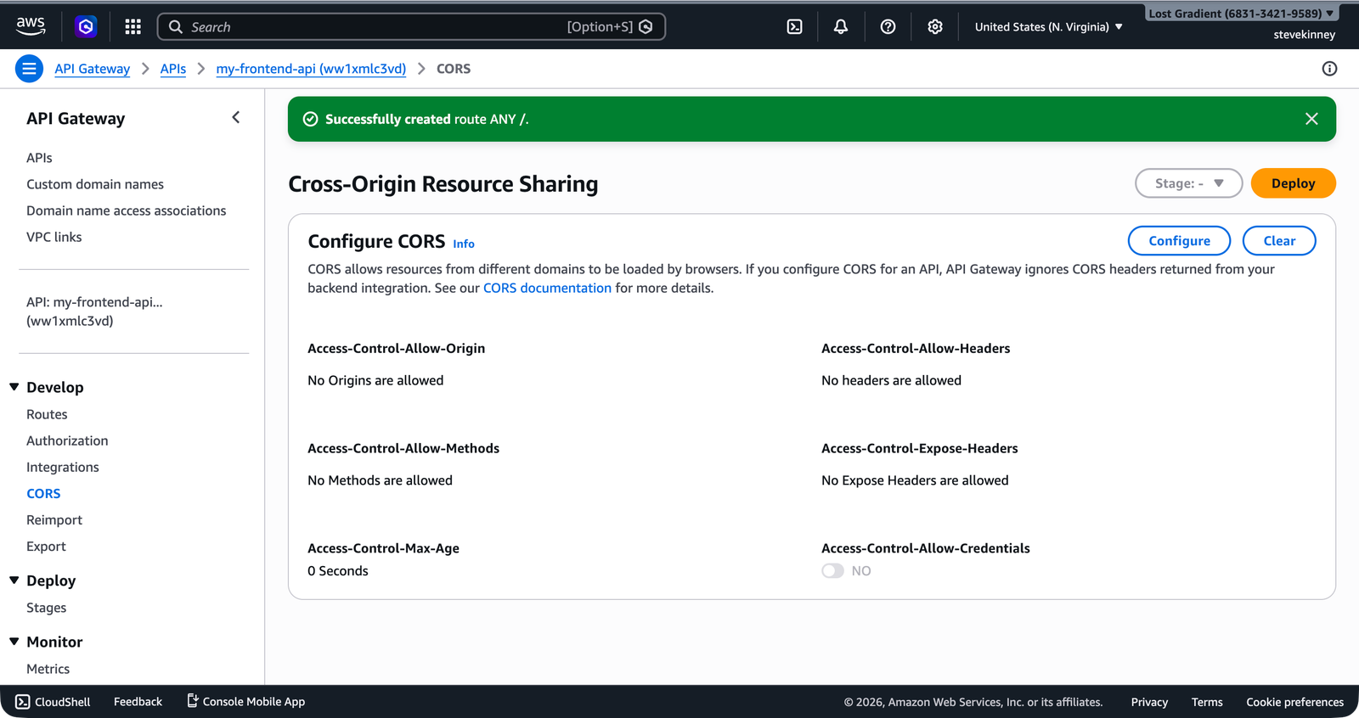Go to API Gateway breadcrumb

93,69
